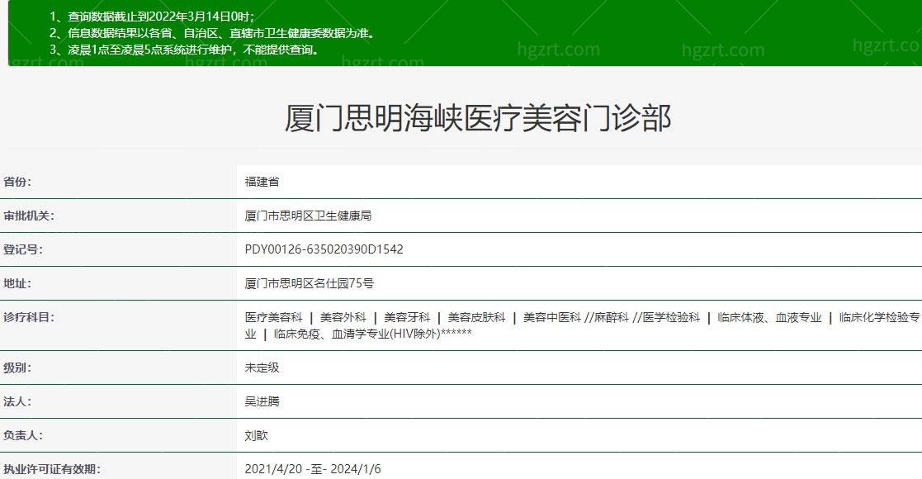Image resolution: width=922 pixels, height=479 pixels.
Task: Click legal person name 吴进腾
Action: point(262,402)
